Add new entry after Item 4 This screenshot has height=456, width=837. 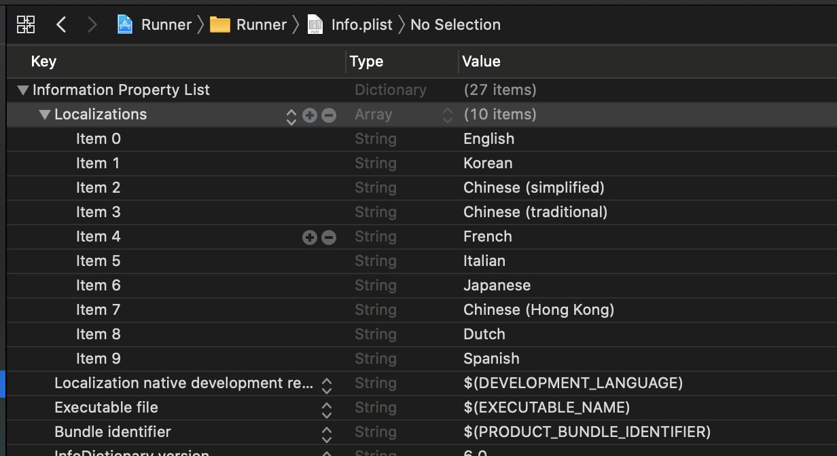pyautogui.click(x=310, y=237)
